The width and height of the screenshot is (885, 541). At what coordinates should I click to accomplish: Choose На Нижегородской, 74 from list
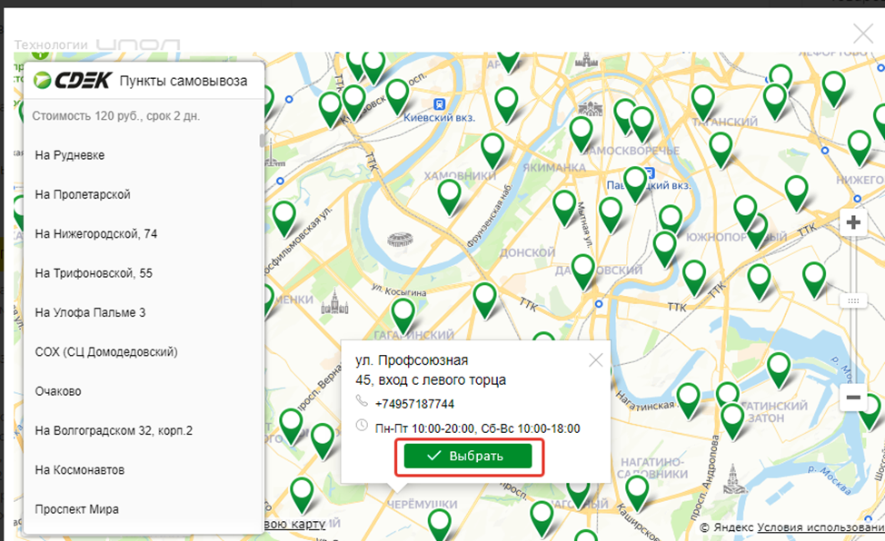(96, 234)
